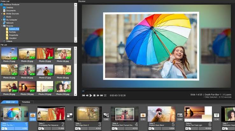Image resolution: width=235 pixels, height=131 pixels.
Task: Click the play icon on Slide 6
Action: 187,128
